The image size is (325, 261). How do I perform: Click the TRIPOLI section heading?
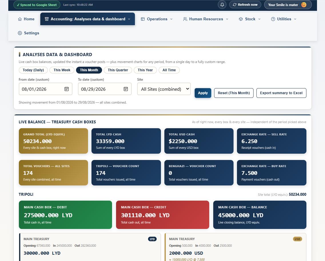[x=26, y=194]
